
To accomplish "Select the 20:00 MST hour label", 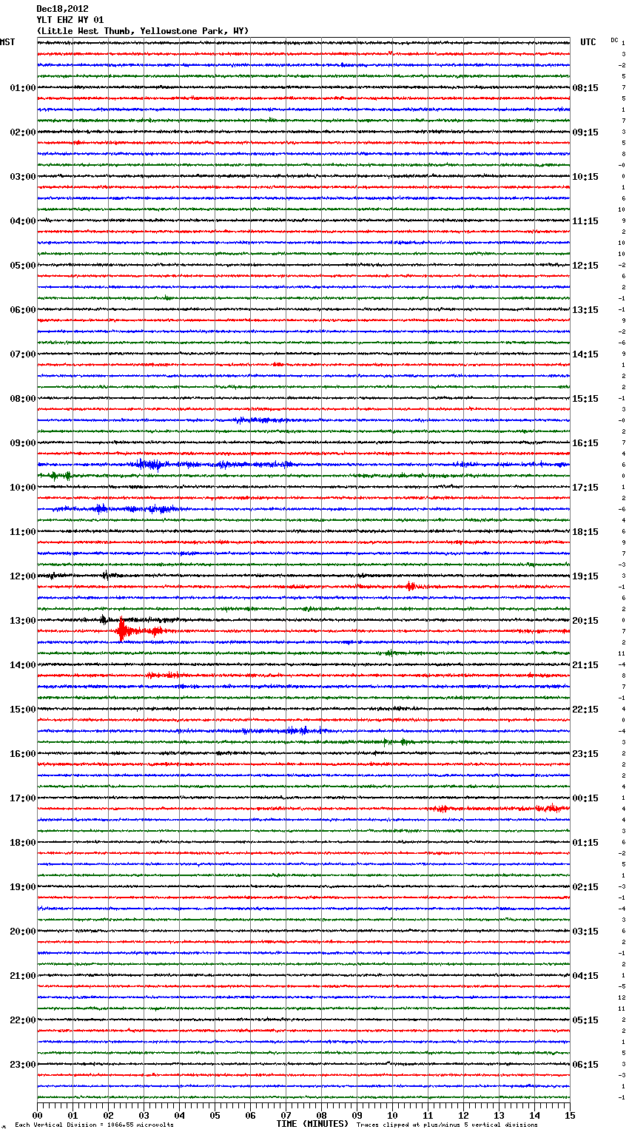I will [23, 932].
